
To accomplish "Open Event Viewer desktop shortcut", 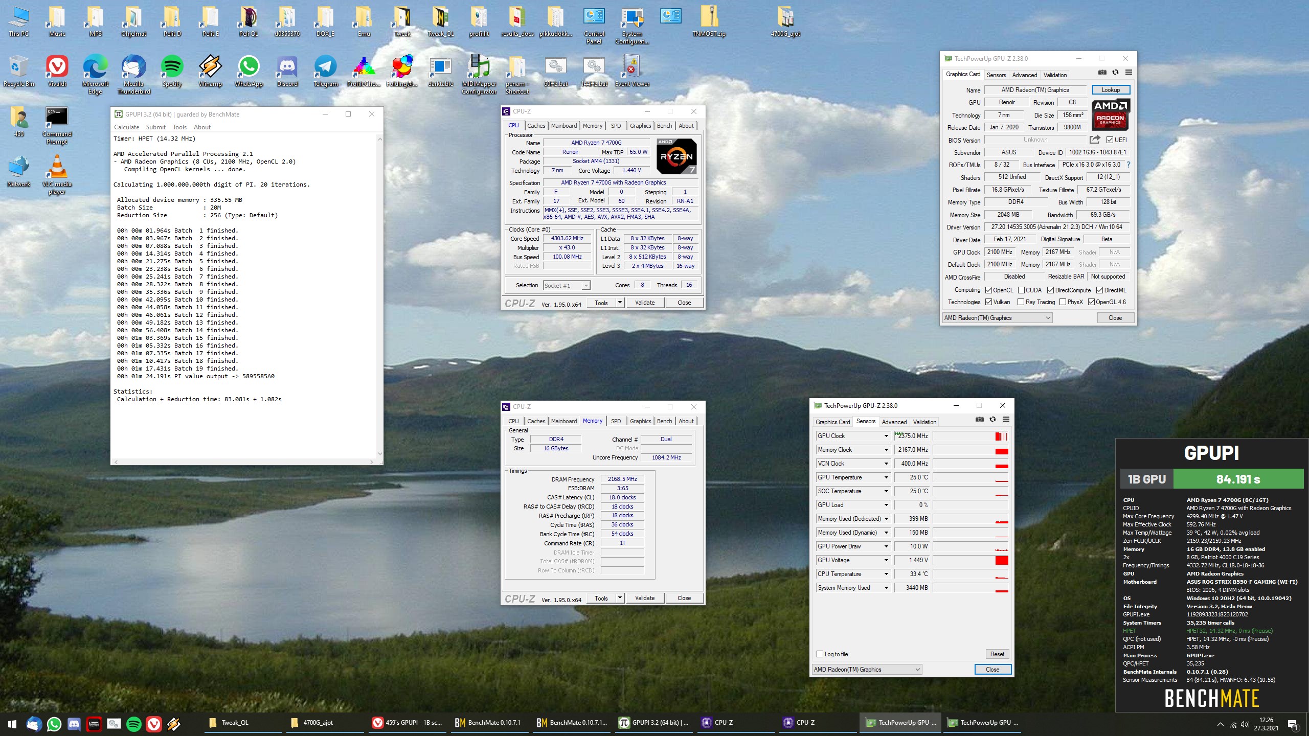I will point(632,72).
